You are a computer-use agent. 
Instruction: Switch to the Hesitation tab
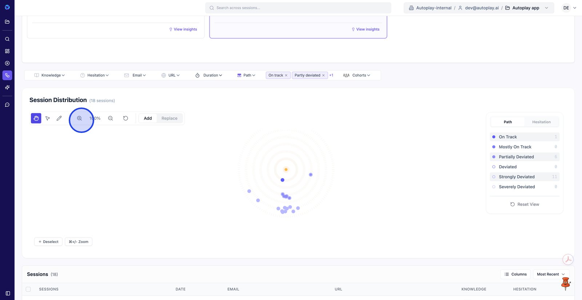pos(541,122)
